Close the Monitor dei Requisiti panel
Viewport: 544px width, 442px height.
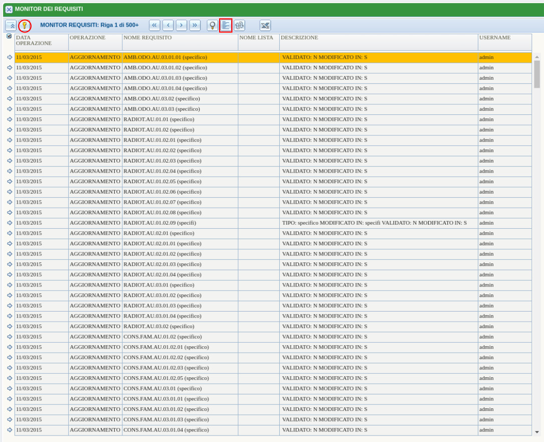9,10
